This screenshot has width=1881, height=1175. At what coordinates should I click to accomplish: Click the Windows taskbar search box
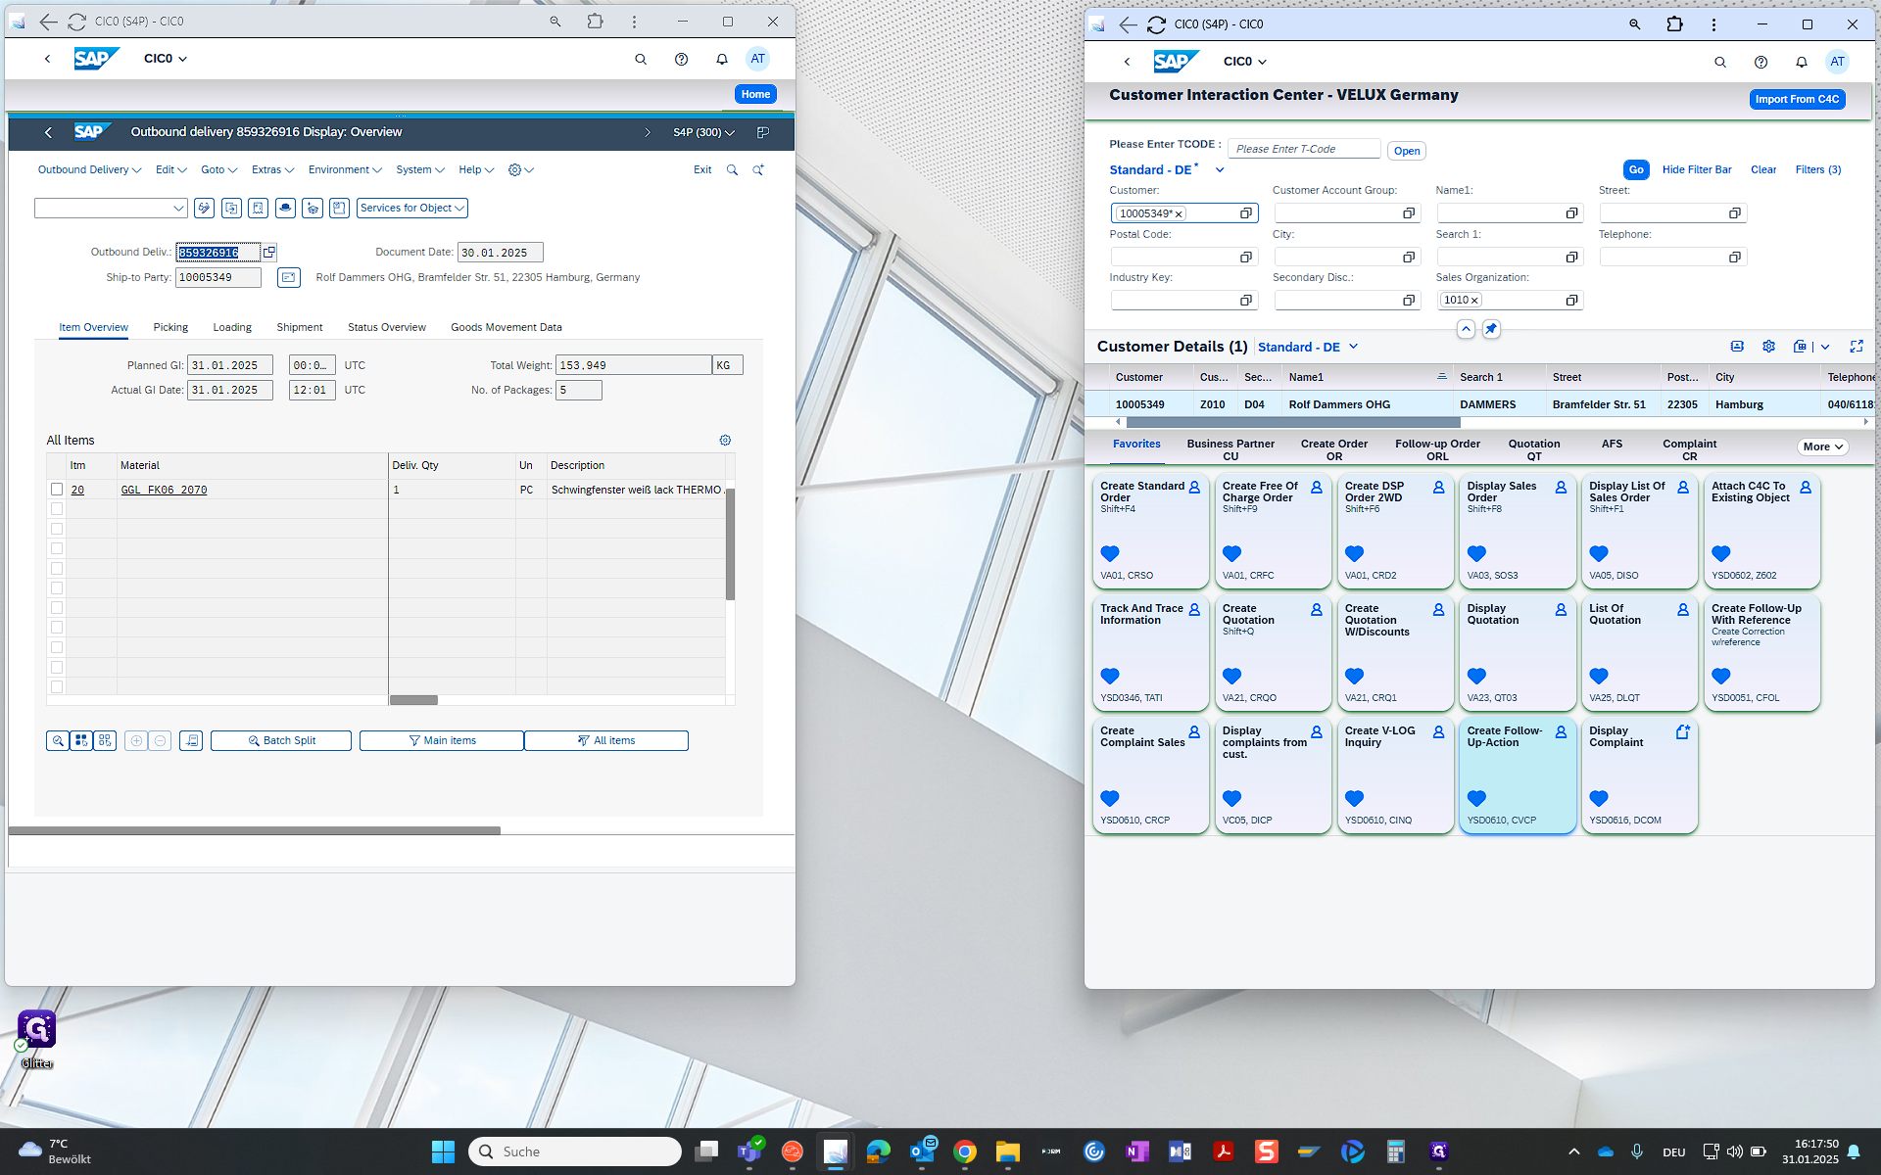point(575,1151)
